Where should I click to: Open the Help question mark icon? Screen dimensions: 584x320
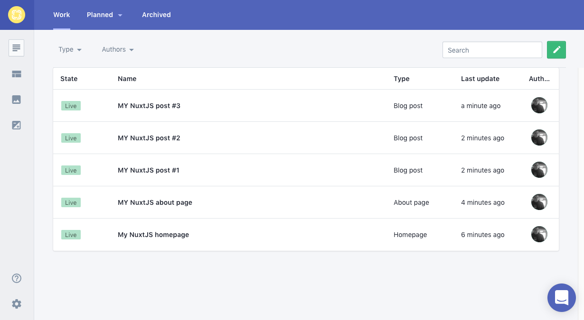point(17,278)
